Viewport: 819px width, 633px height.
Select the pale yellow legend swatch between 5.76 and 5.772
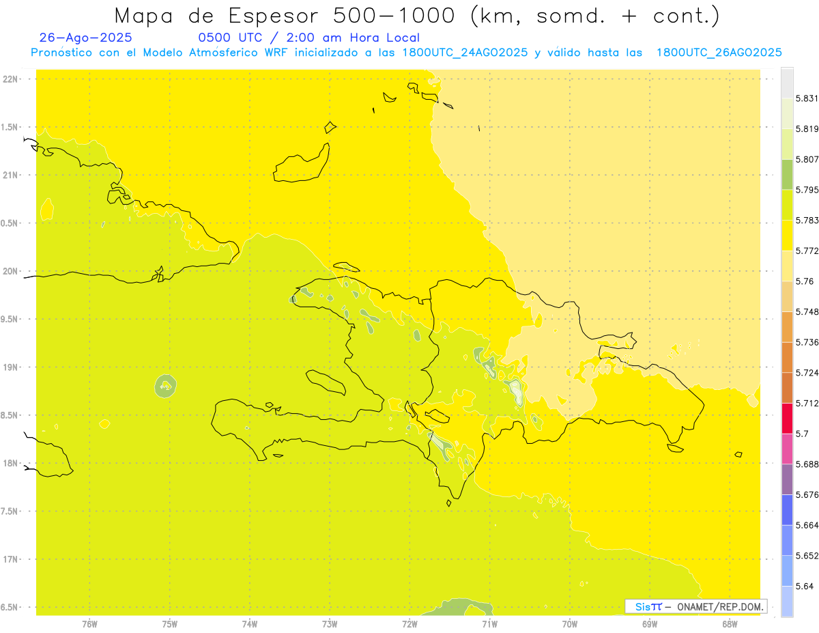787,266
